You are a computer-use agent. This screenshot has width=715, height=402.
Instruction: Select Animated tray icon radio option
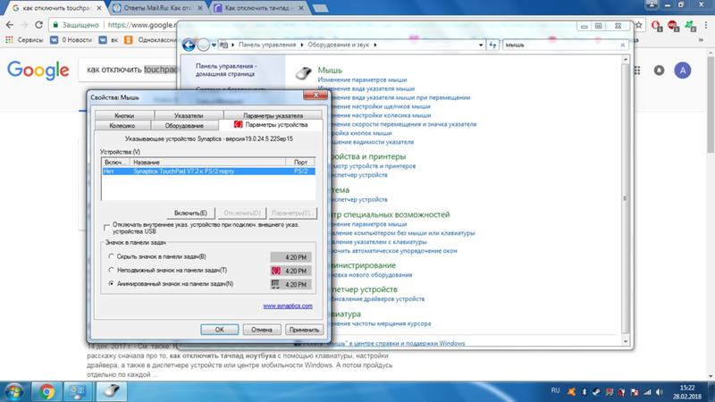[111, 283]
